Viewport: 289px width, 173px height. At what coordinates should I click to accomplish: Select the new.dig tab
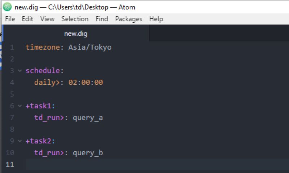pos(76,34)
